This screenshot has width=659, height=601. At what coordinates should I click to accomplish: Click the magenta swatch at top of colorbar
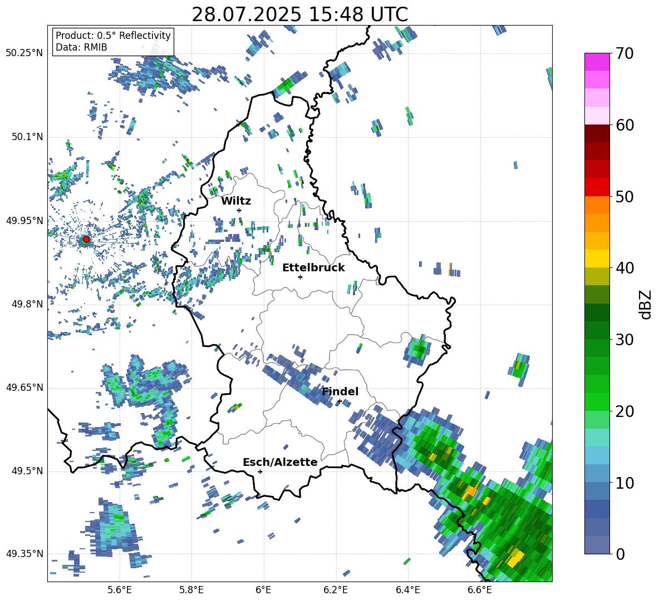click(x=597, y=62)
